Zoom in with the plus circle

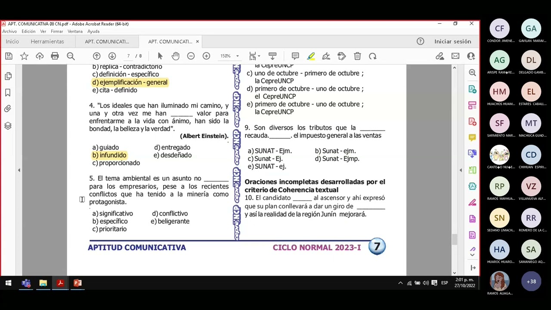(206, 56)
